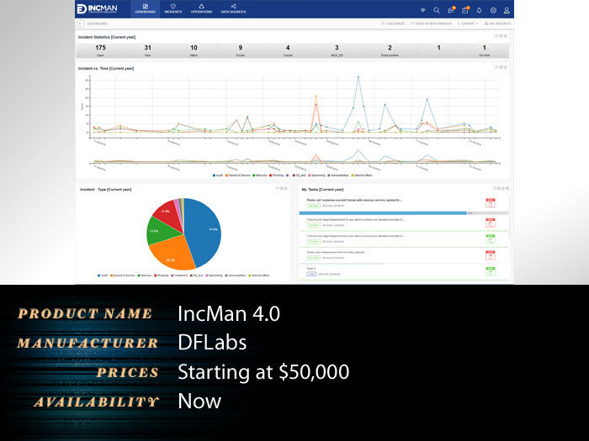Click the IncMan logo
This screenshot has width=589, height=441.
pos(98,8)
